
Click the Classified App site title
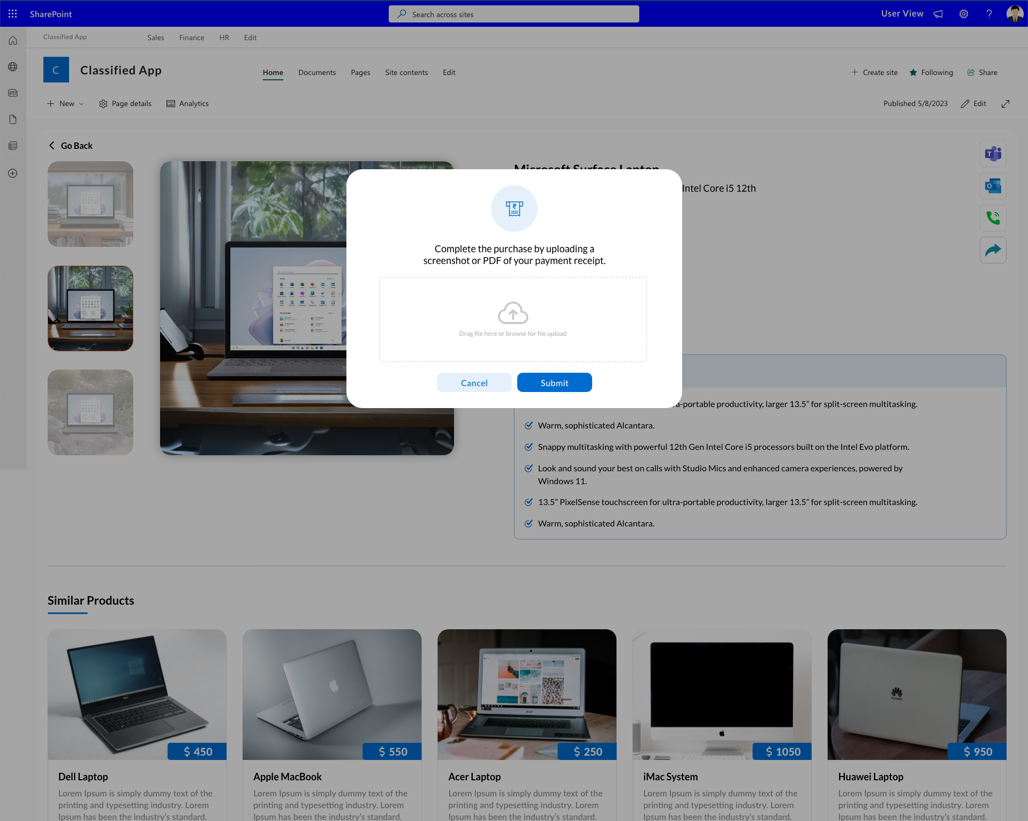pyautogui.click(x=121, y=70)
